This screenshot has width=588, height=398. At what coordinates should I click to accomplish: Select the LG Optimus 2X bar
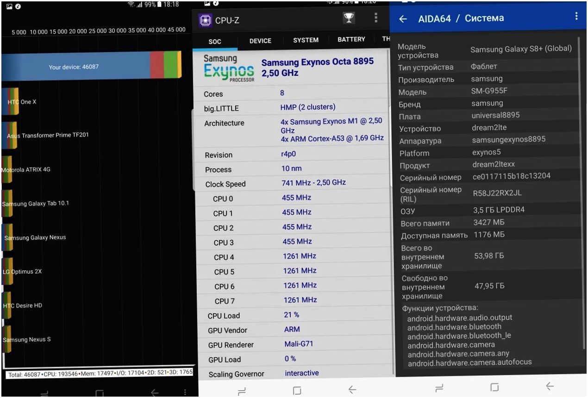pos(6,271)
